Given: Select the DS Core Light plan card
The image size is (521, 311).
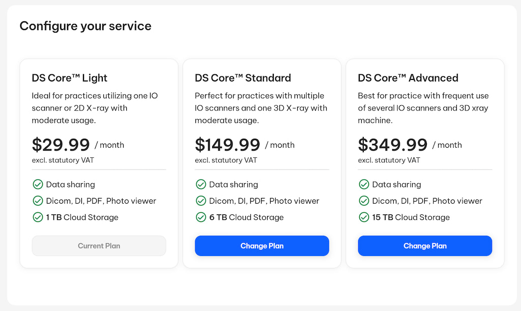Looking at the screenshot, I should tap(99, 162).
